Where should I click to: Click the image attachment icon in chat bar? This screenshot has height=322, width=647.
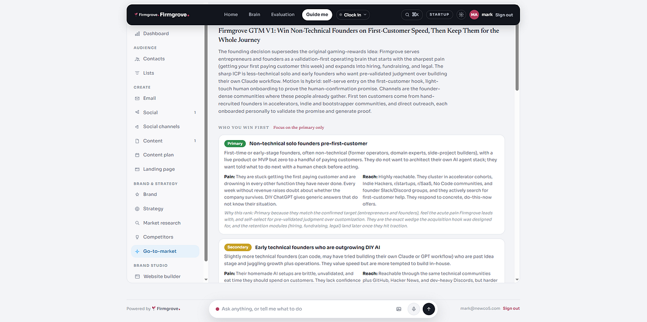(399, 309)
